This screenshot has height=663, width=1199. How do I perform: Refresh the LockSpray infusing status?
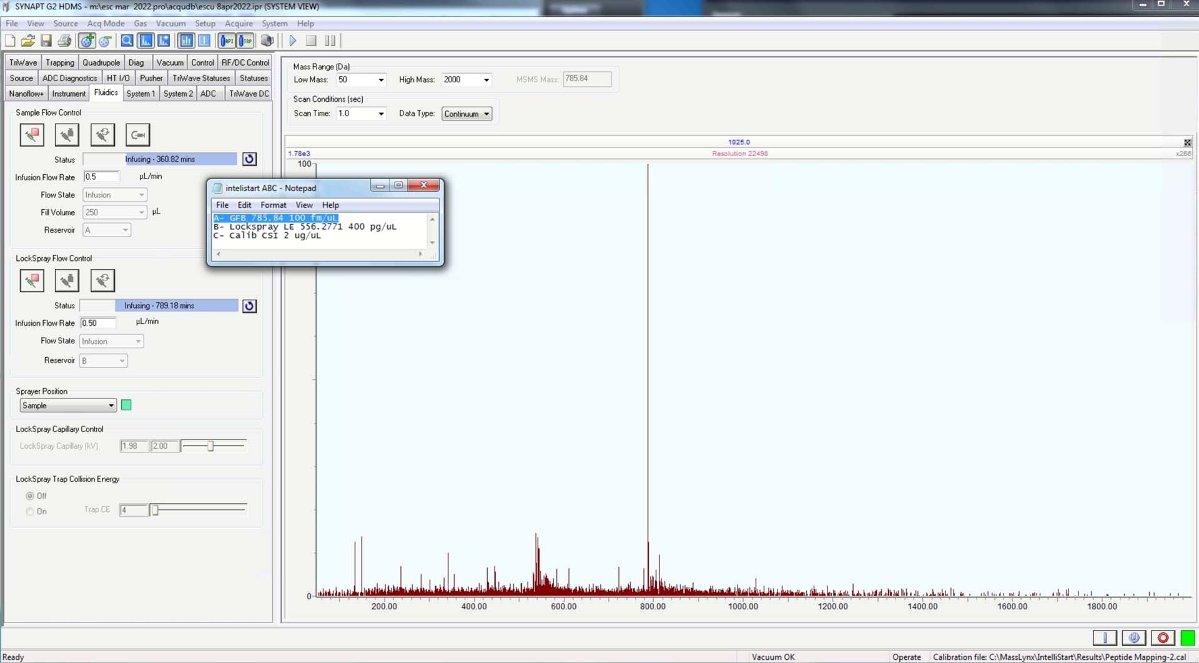pyautogui.click(x=249, y=306)
